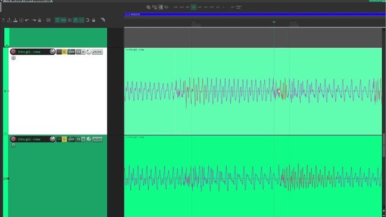Click the arrange view vertical scrollbar
386x217 pixels.
tap(384, 145)
